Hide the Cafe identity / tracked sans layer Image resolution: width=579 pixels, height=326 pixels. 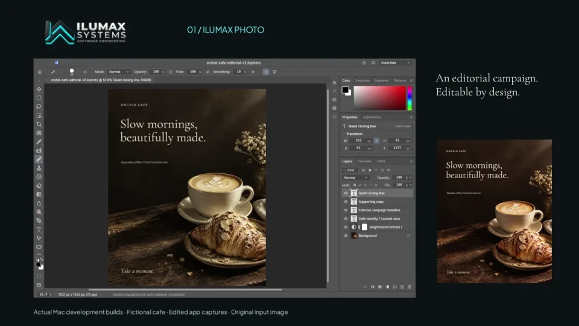(x=346, y=219)
